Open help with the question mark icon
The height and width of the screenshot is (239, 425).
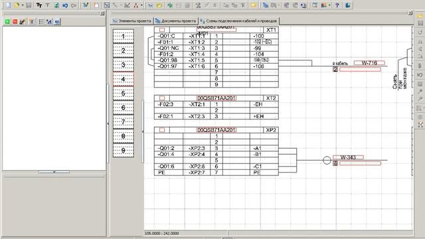pyautogui.click(x=337, y=5)
